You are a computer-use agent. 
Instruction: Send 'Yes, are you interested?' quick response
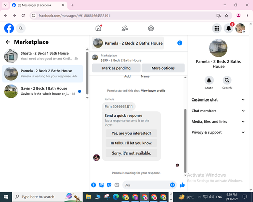[132, 133]
